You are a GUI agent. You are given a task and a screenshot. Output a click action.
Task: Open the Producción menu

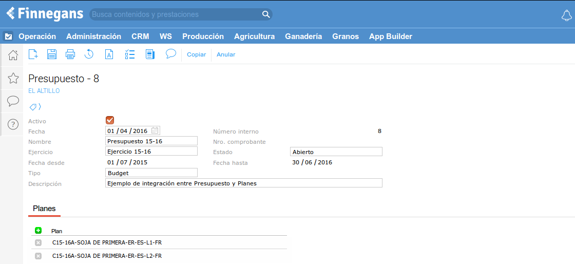203,36
